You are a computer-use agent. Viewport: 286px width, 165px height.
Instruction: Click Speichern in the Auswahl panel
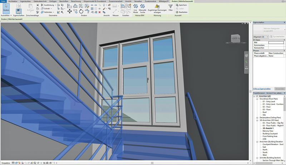pyautogui.click(x=181, y=5)
